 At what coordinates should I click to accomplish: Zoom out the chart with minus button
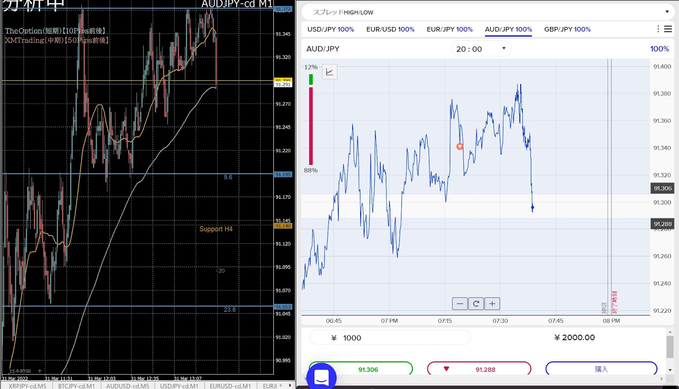(x=460, y=304)
